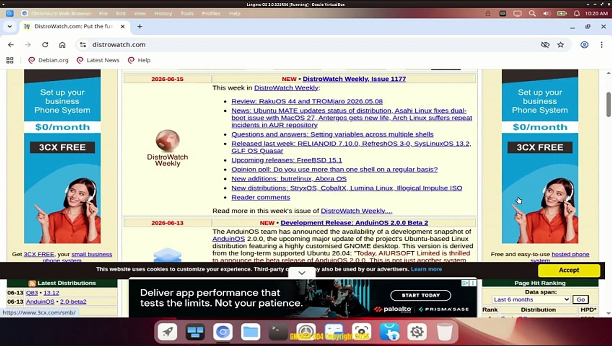Open the system search magnifier icon
Image resolution: width=612 pixels, height=346 pixels.
pos(532,13)
